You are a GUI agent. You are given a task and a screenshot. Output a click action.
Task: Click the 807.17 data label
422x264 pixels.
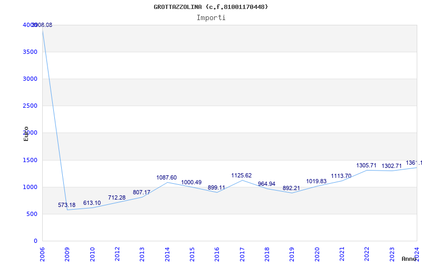[x=141, y=192]
